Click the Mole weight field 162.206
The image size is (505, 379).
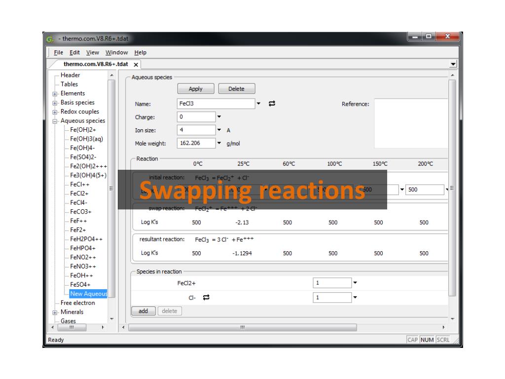tap(196, 143)
